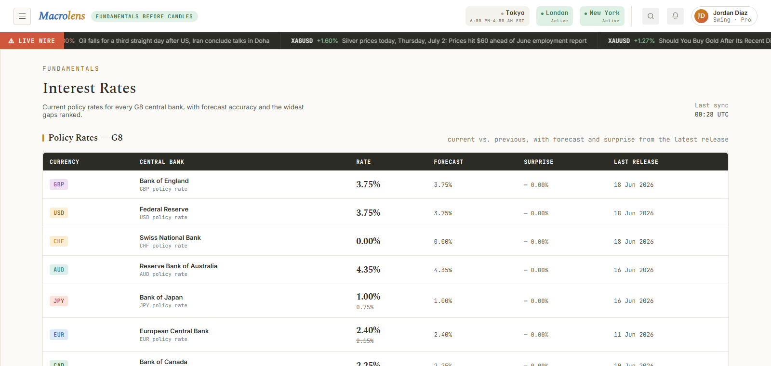Image resolution: width=771 pixels, height=366 pixels.
Task: Click the Interest Rates page title
Action: point(89,88)
